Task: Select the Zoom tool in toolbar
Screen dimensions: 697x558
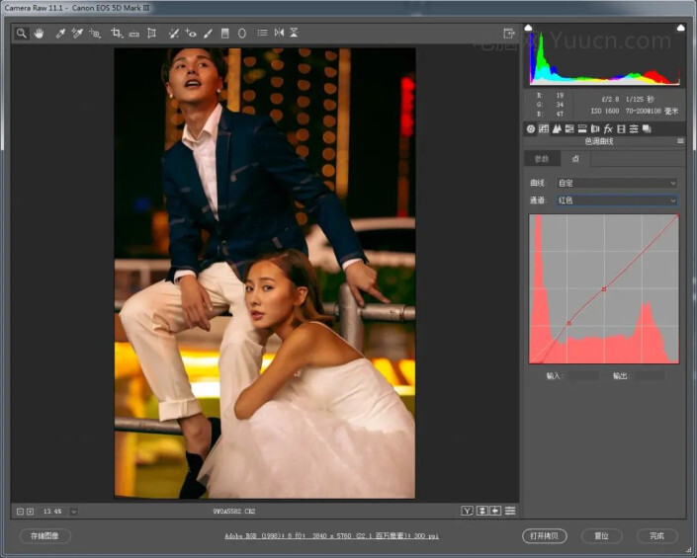Action: click(x=22, y=34)
